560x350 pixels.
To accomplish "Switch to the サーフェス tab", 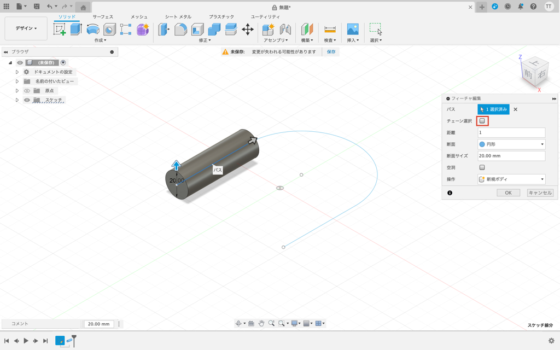I will point(103,17).
